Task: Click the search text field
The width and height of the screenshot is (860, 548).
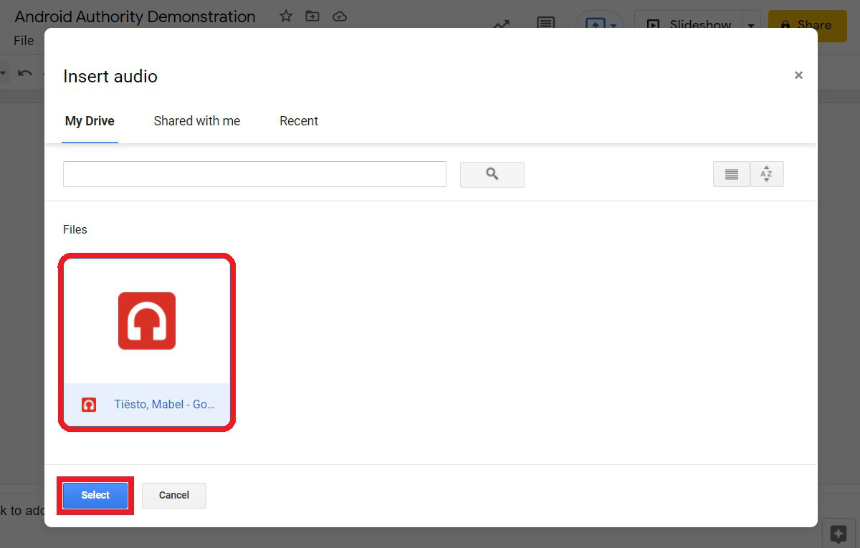Action: (254, 174)
